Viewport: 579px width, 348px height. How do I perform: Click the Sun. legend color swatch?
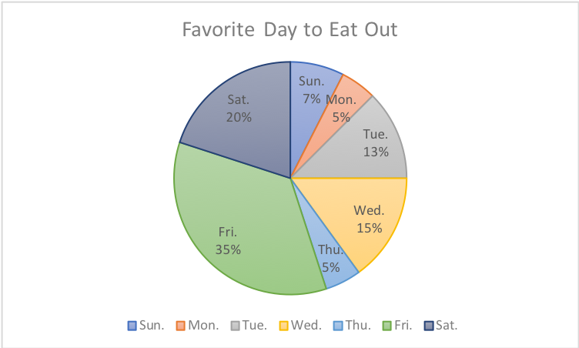click(x=132, y=326)
